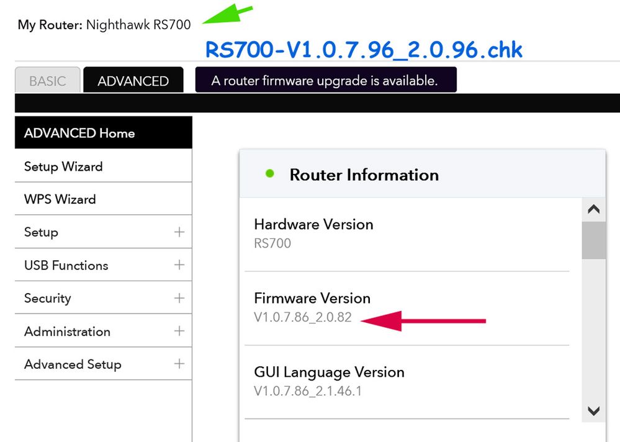Launch the WPS Wizard
620x442 pixels.
[x=60, y=199]
